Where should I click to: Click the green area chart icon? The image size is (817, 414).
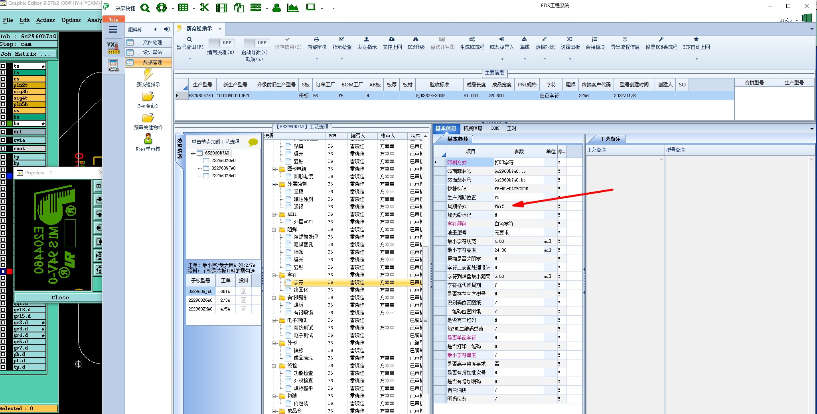click(x=293, y=8)
